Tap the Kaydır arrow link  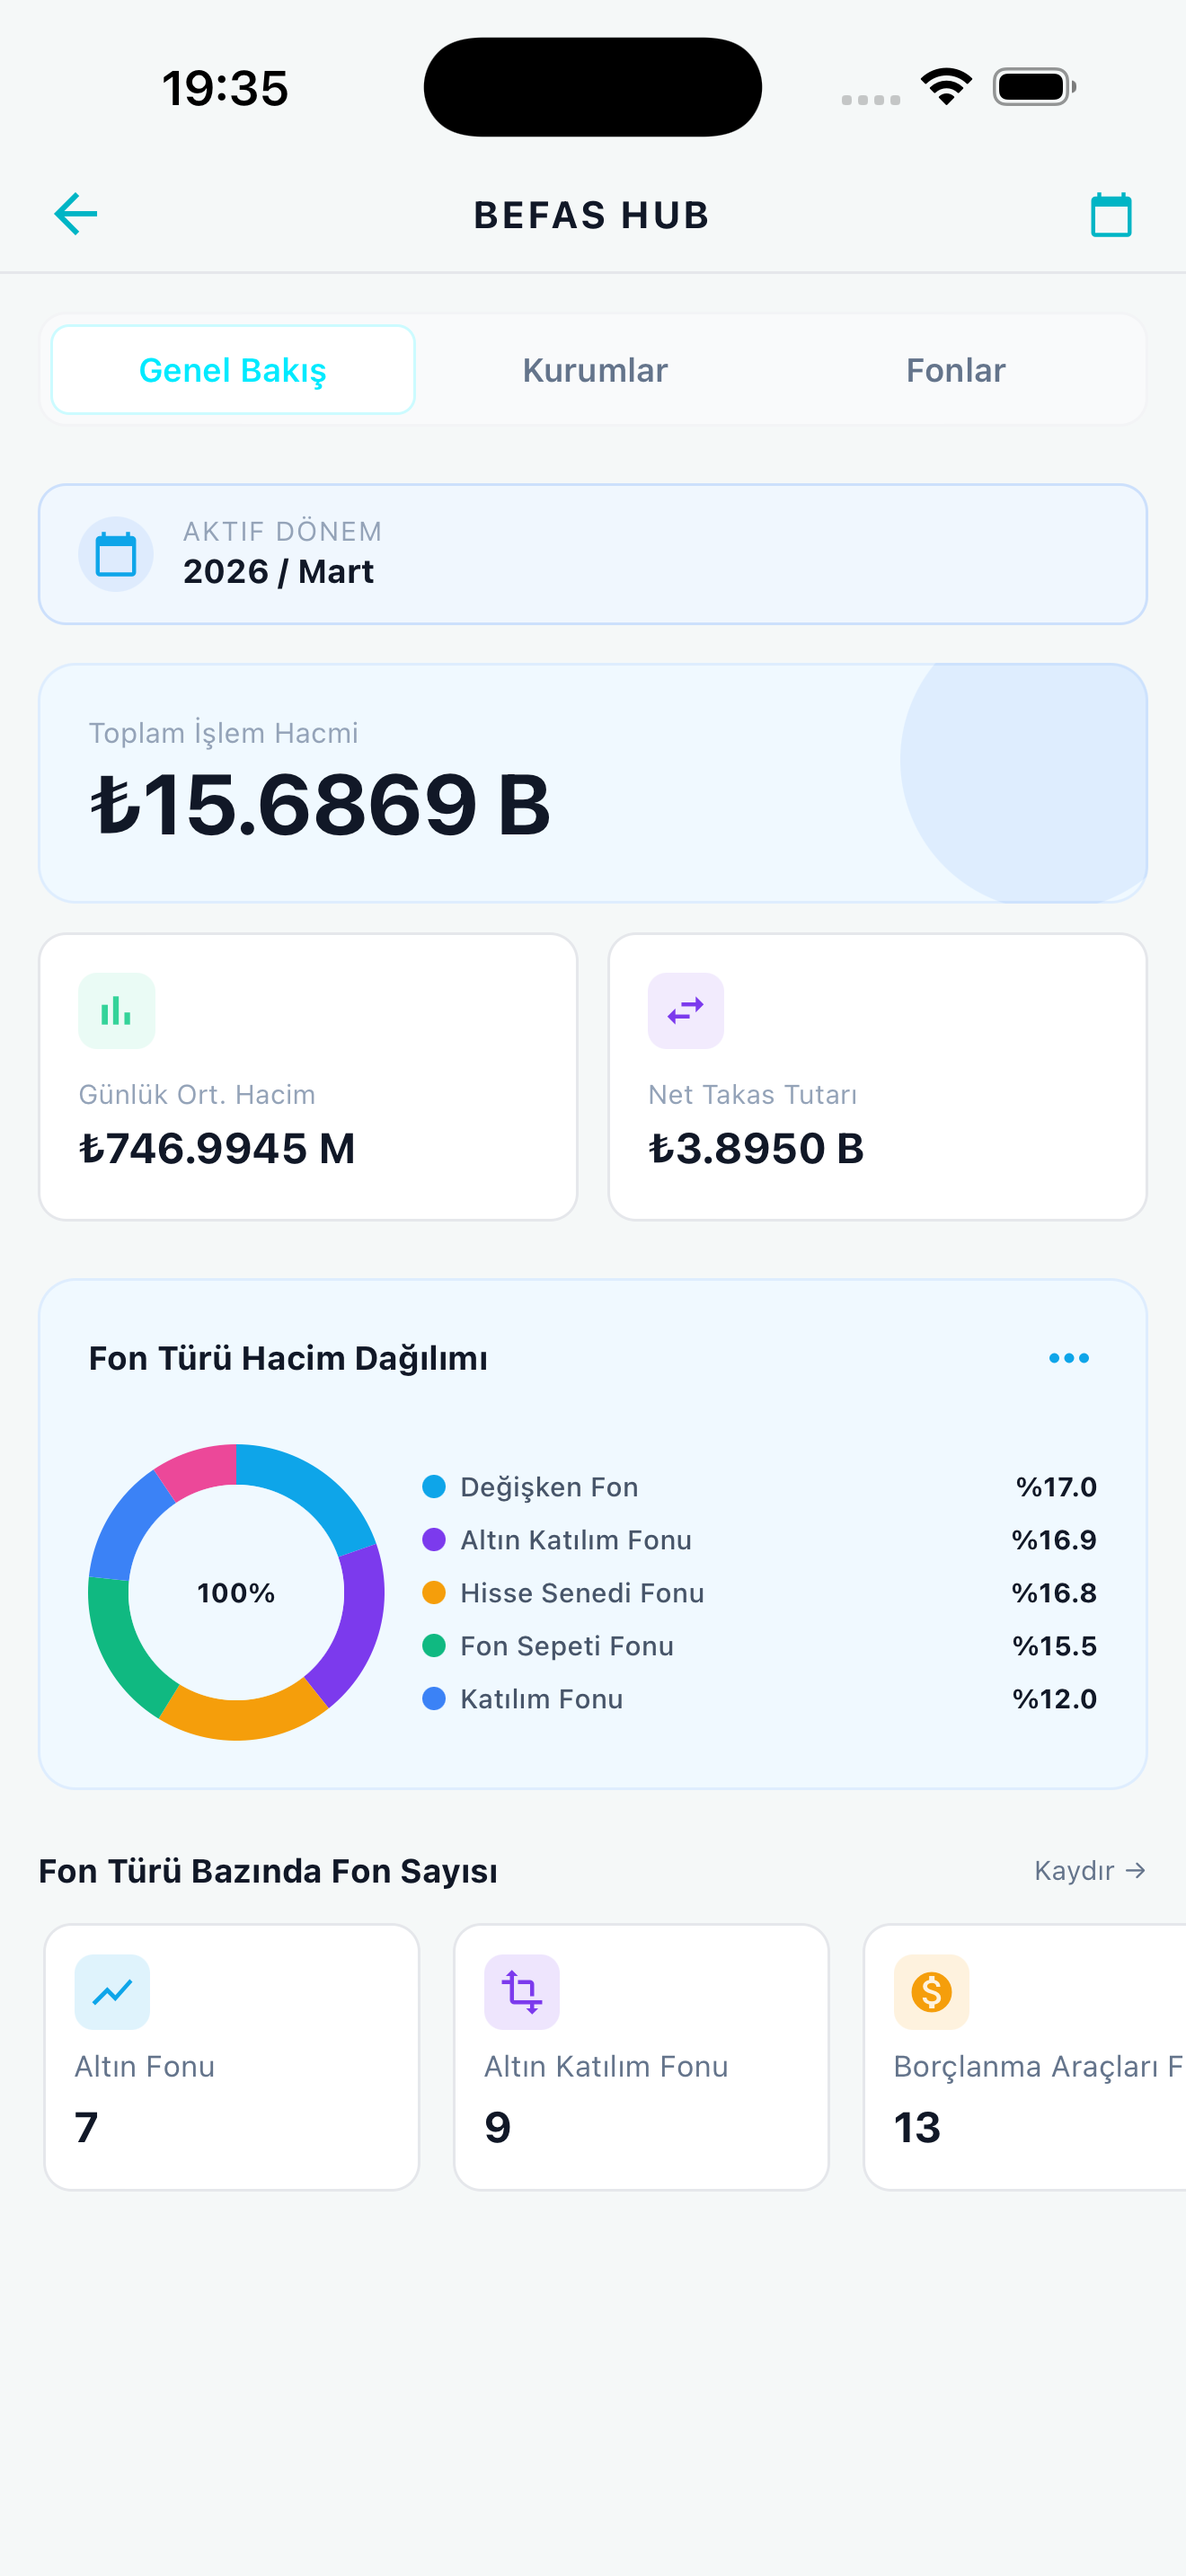1090,1870
